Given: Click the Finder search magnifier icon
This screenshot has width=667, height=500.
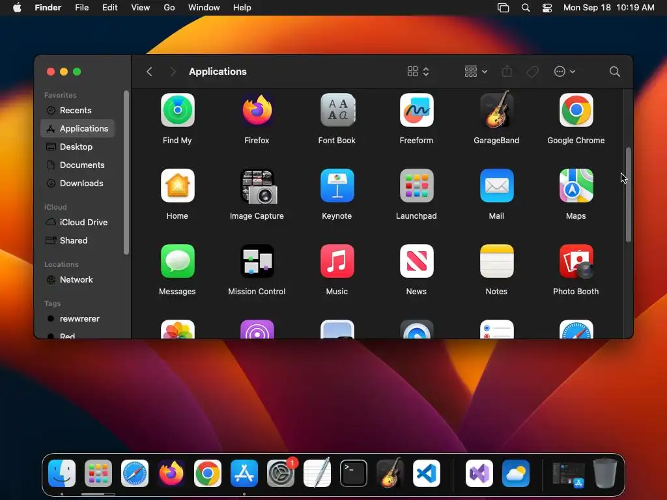Looking at the screenshot, I should 614,72.
